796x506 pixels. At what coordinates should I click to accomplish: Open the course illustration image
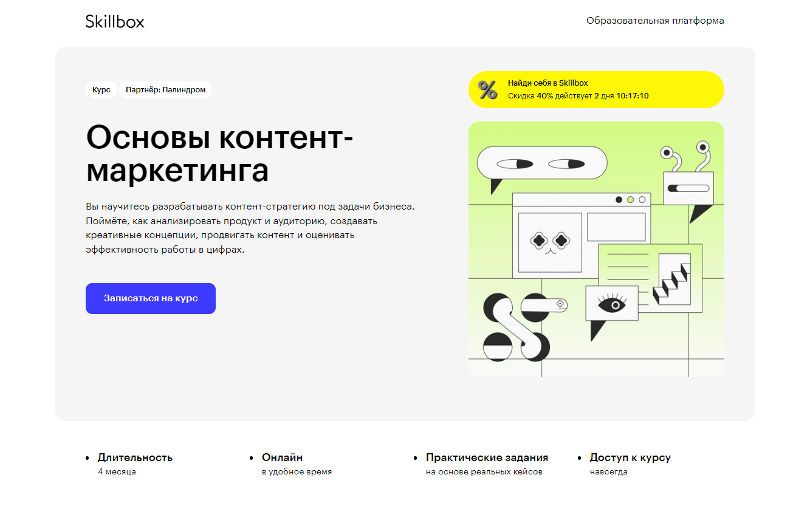tap(596, 249)
